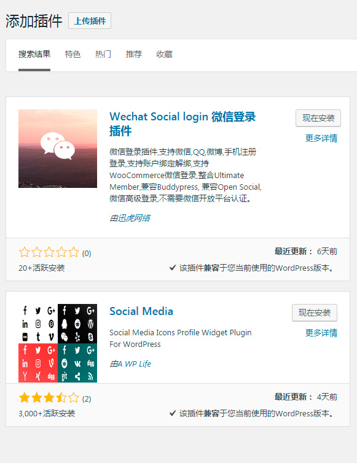Click compatibility checkmark for Social Media plugin
The height and width of the screenshot is (463, 357).
click(173, 413)
